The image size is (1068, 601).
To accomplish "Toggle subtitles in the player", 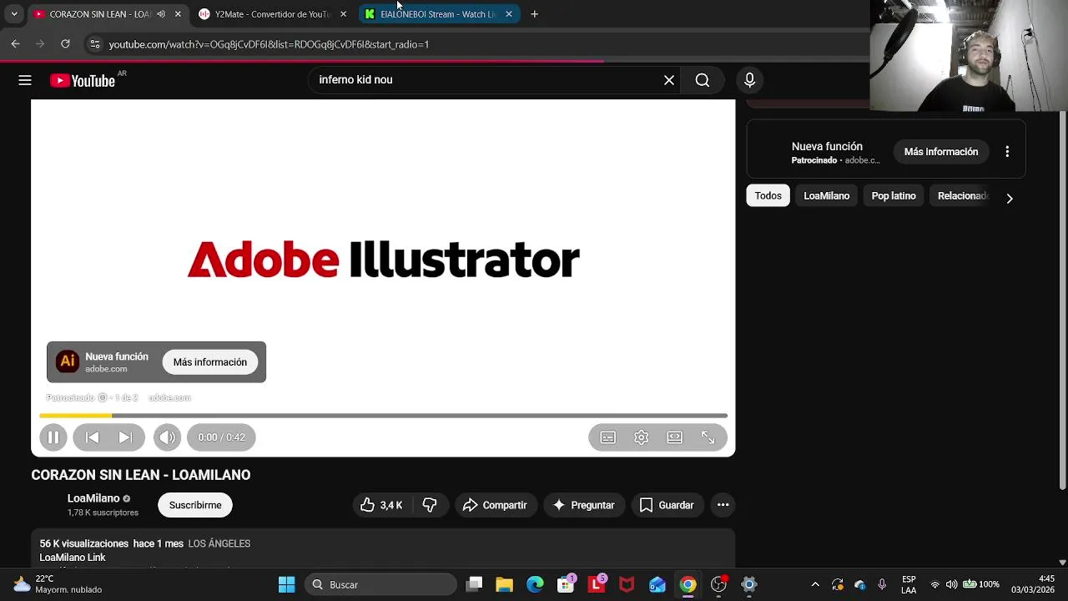I will (608, 437).
